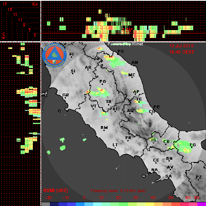Click the SI city label on map
The width and height of the screenshot is (206, 206).
[x=73, y=71]
